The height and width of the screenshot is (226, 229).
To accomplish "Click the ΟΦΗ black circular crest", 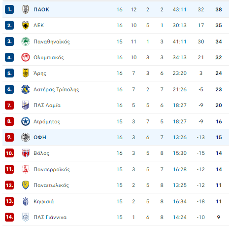I will (26, 137).
